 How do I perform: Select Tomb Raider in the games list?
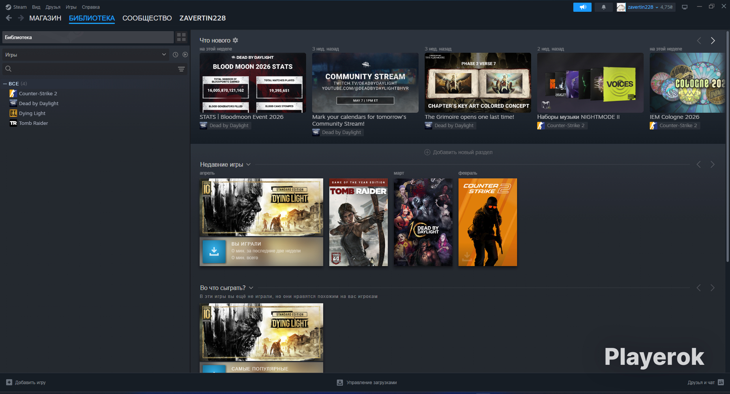pyautogui.click(x=34, y=123)
